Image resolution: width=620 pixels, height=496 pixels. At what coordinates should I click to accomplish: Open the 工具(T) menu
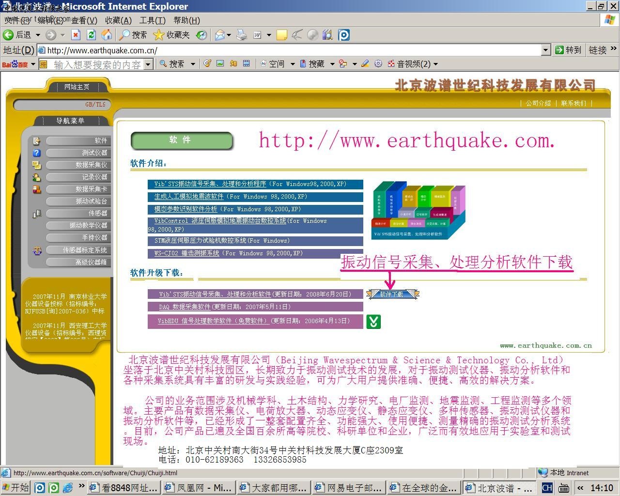(x=153, y=20)
